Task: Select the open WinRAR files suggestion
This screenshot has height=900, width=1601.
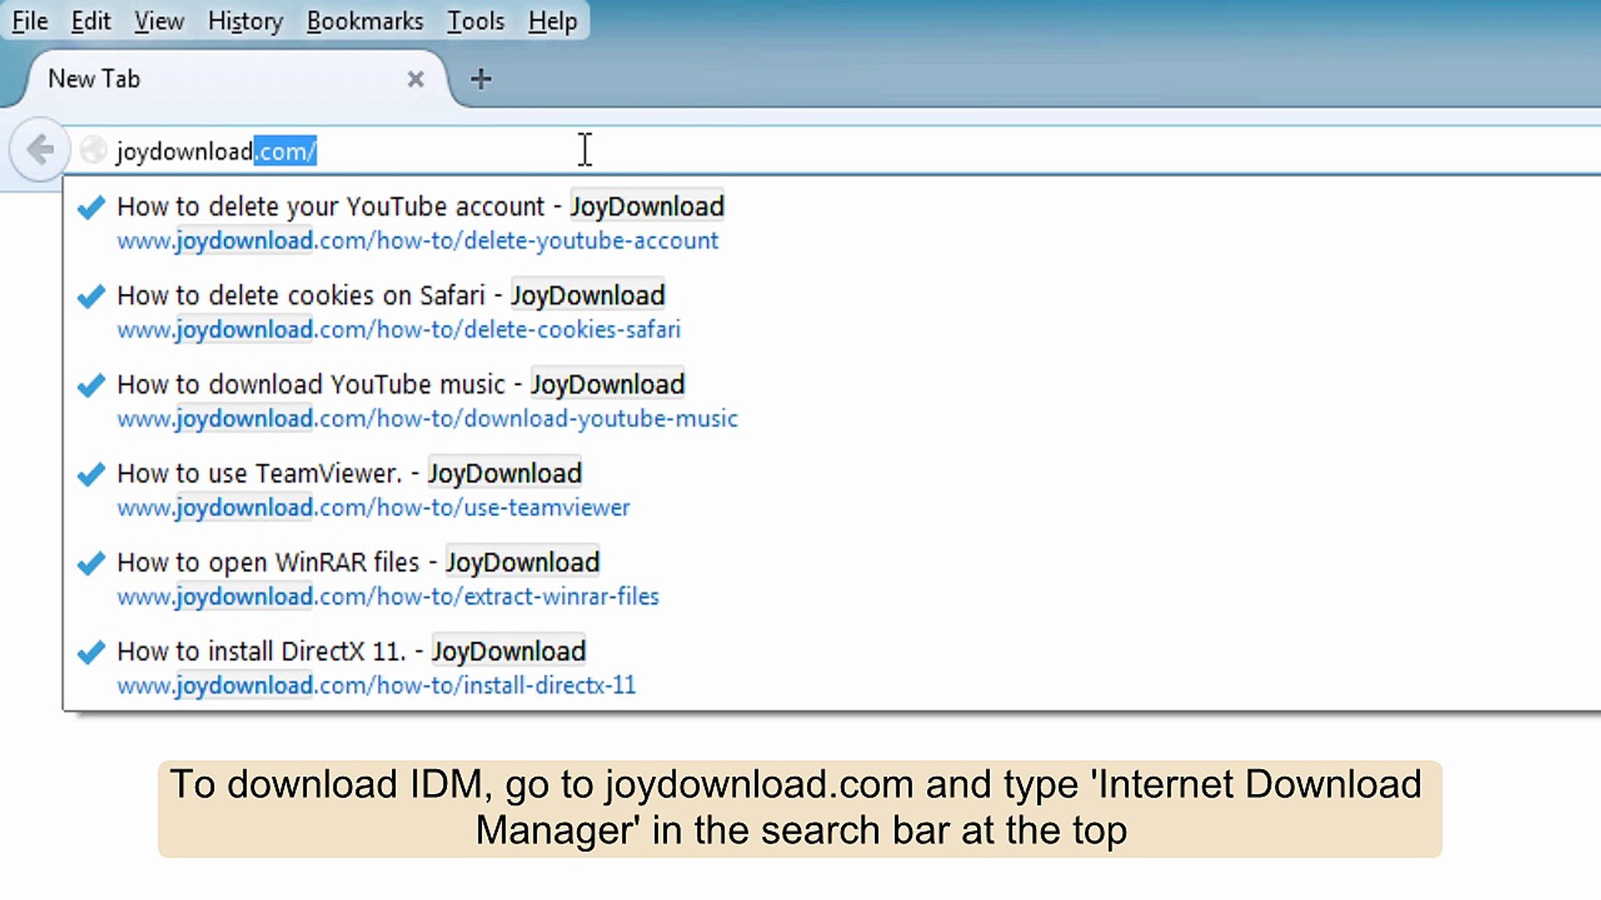Action: pos(357,562)
